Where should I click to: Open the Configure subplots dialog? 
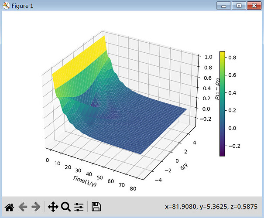tap(79, 207)
